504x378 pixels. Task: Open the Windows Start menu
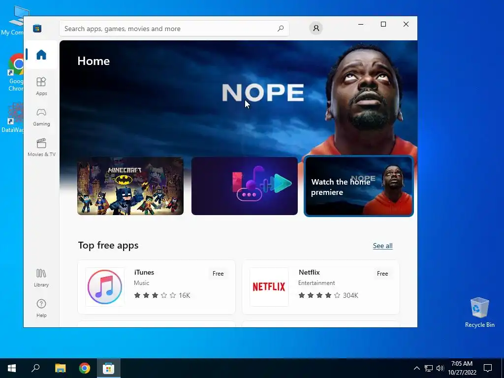[x=12, y=368]
